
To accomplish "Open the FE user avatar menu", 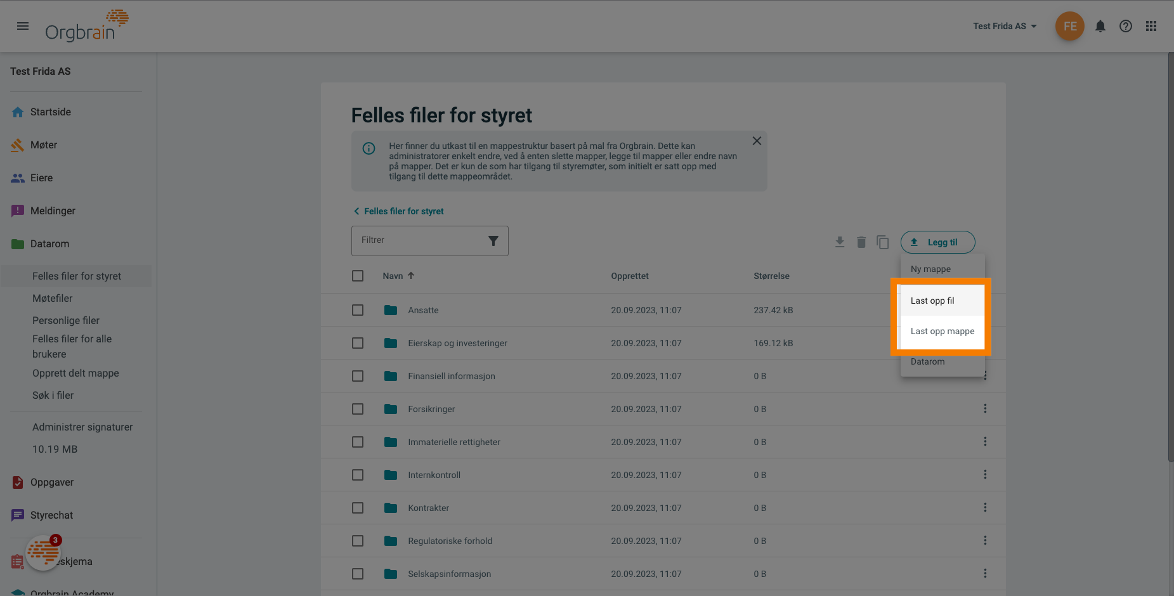I will point(1070,26).
